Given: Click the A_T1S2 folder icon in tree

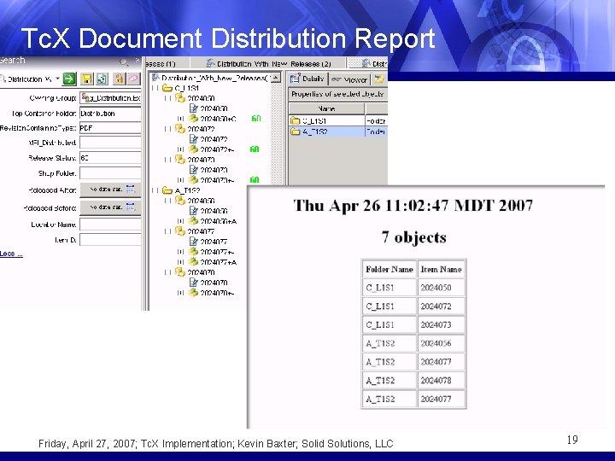Looking at the screenshot, I should point(167,190).
